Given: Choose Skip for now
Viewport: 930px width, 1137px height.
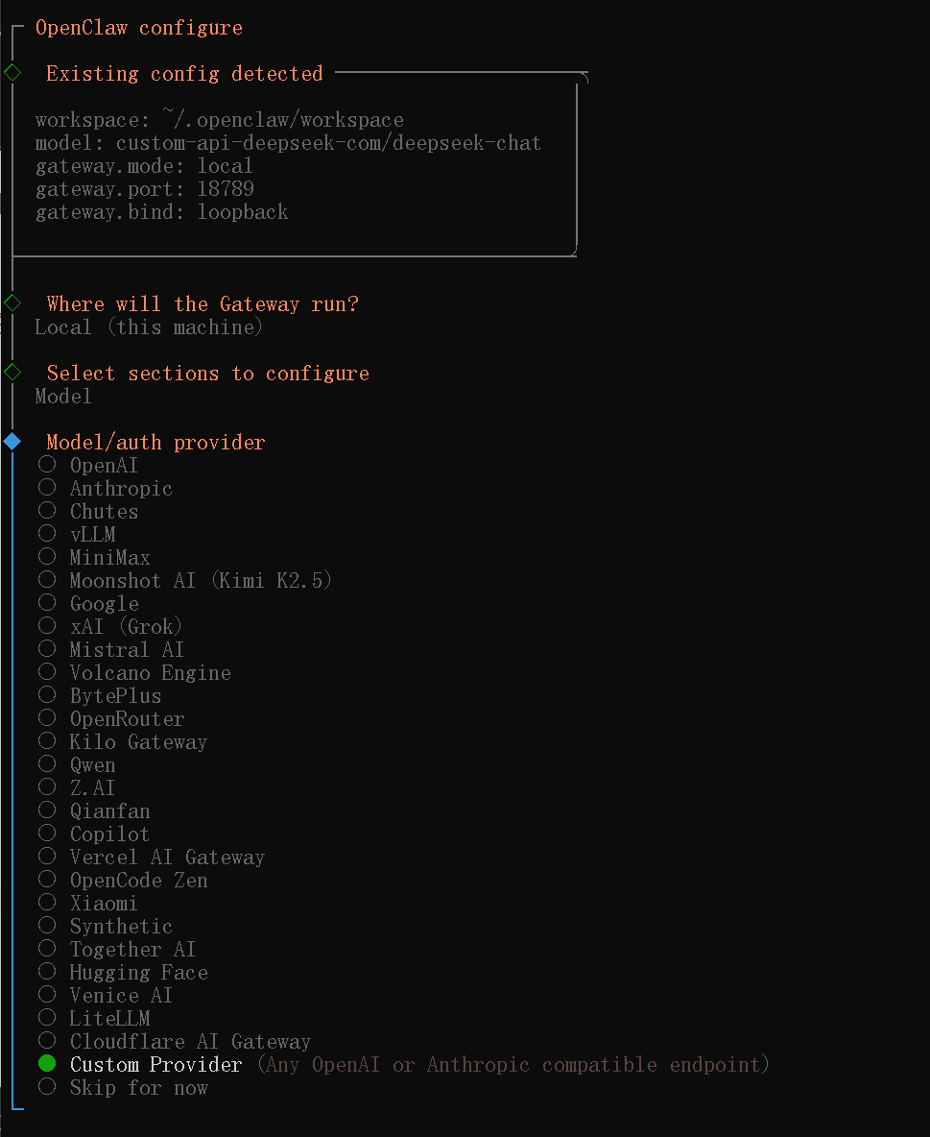Looking at the screenshot, I should 123,1088.
